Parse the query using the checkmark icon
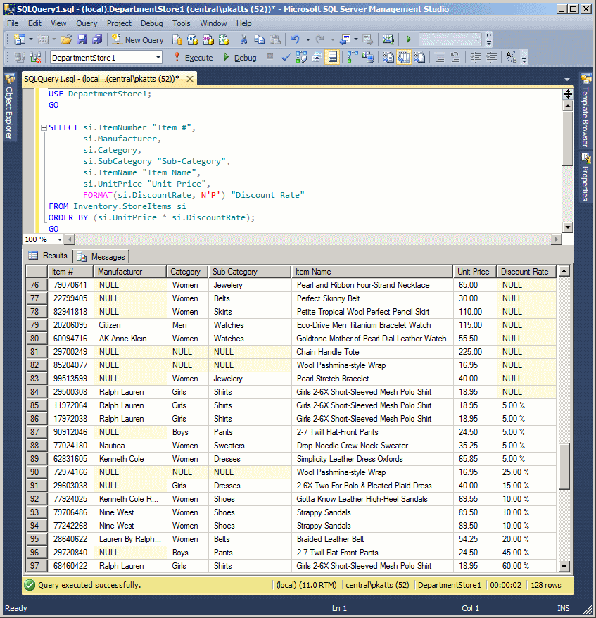596x618 pixels. 285,58
